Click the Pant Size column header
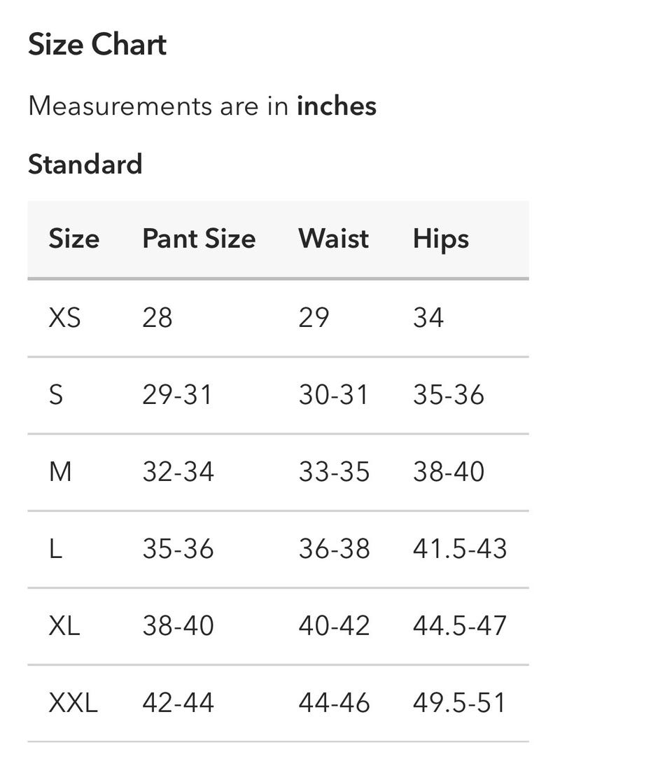 point(199,239)
